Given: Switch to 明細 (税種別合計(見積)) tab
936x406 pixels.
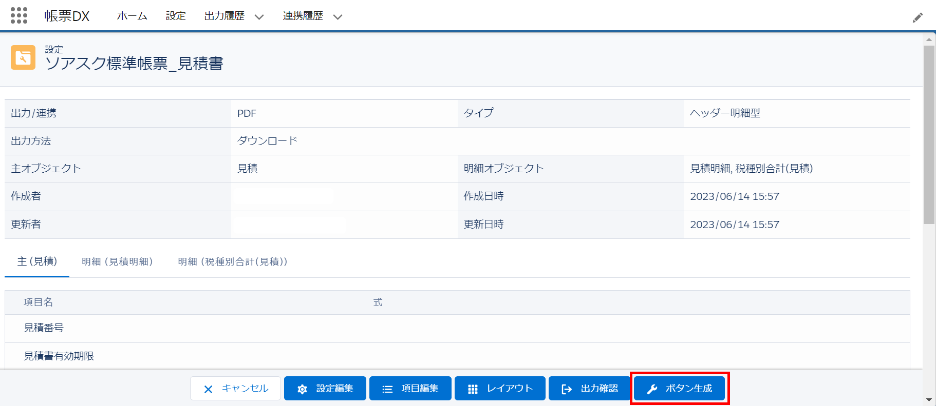Looking at the screenshot, I should [233, 261].
